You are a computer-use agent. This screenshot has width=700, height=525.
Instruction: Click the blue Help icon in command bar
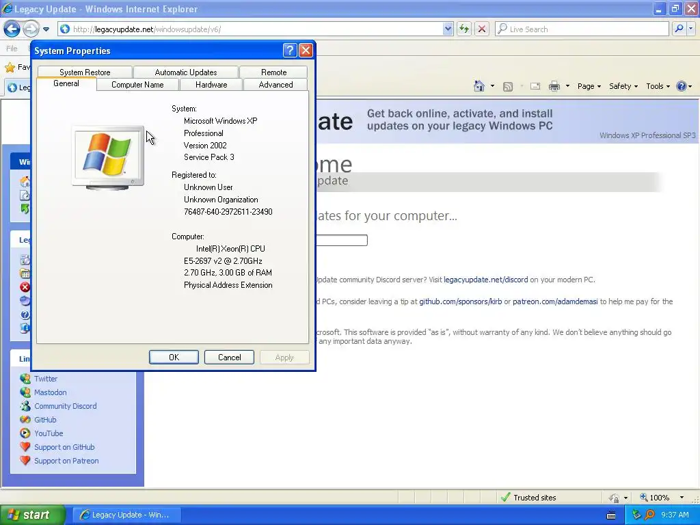682,86
